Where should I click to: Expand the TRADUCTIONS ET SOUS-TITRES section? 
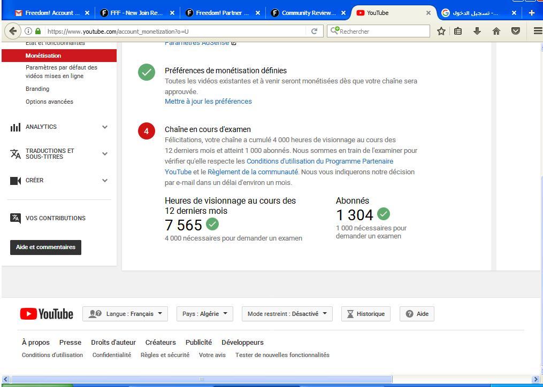coord(59,154)
